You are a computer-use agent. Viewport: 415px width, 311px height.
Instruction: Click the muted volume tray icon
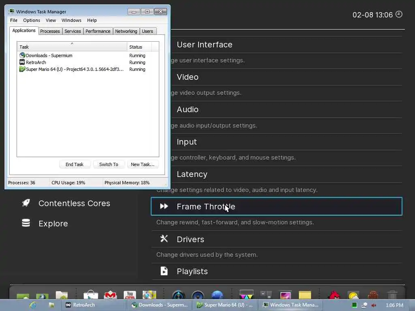click(x=374, y=305)
